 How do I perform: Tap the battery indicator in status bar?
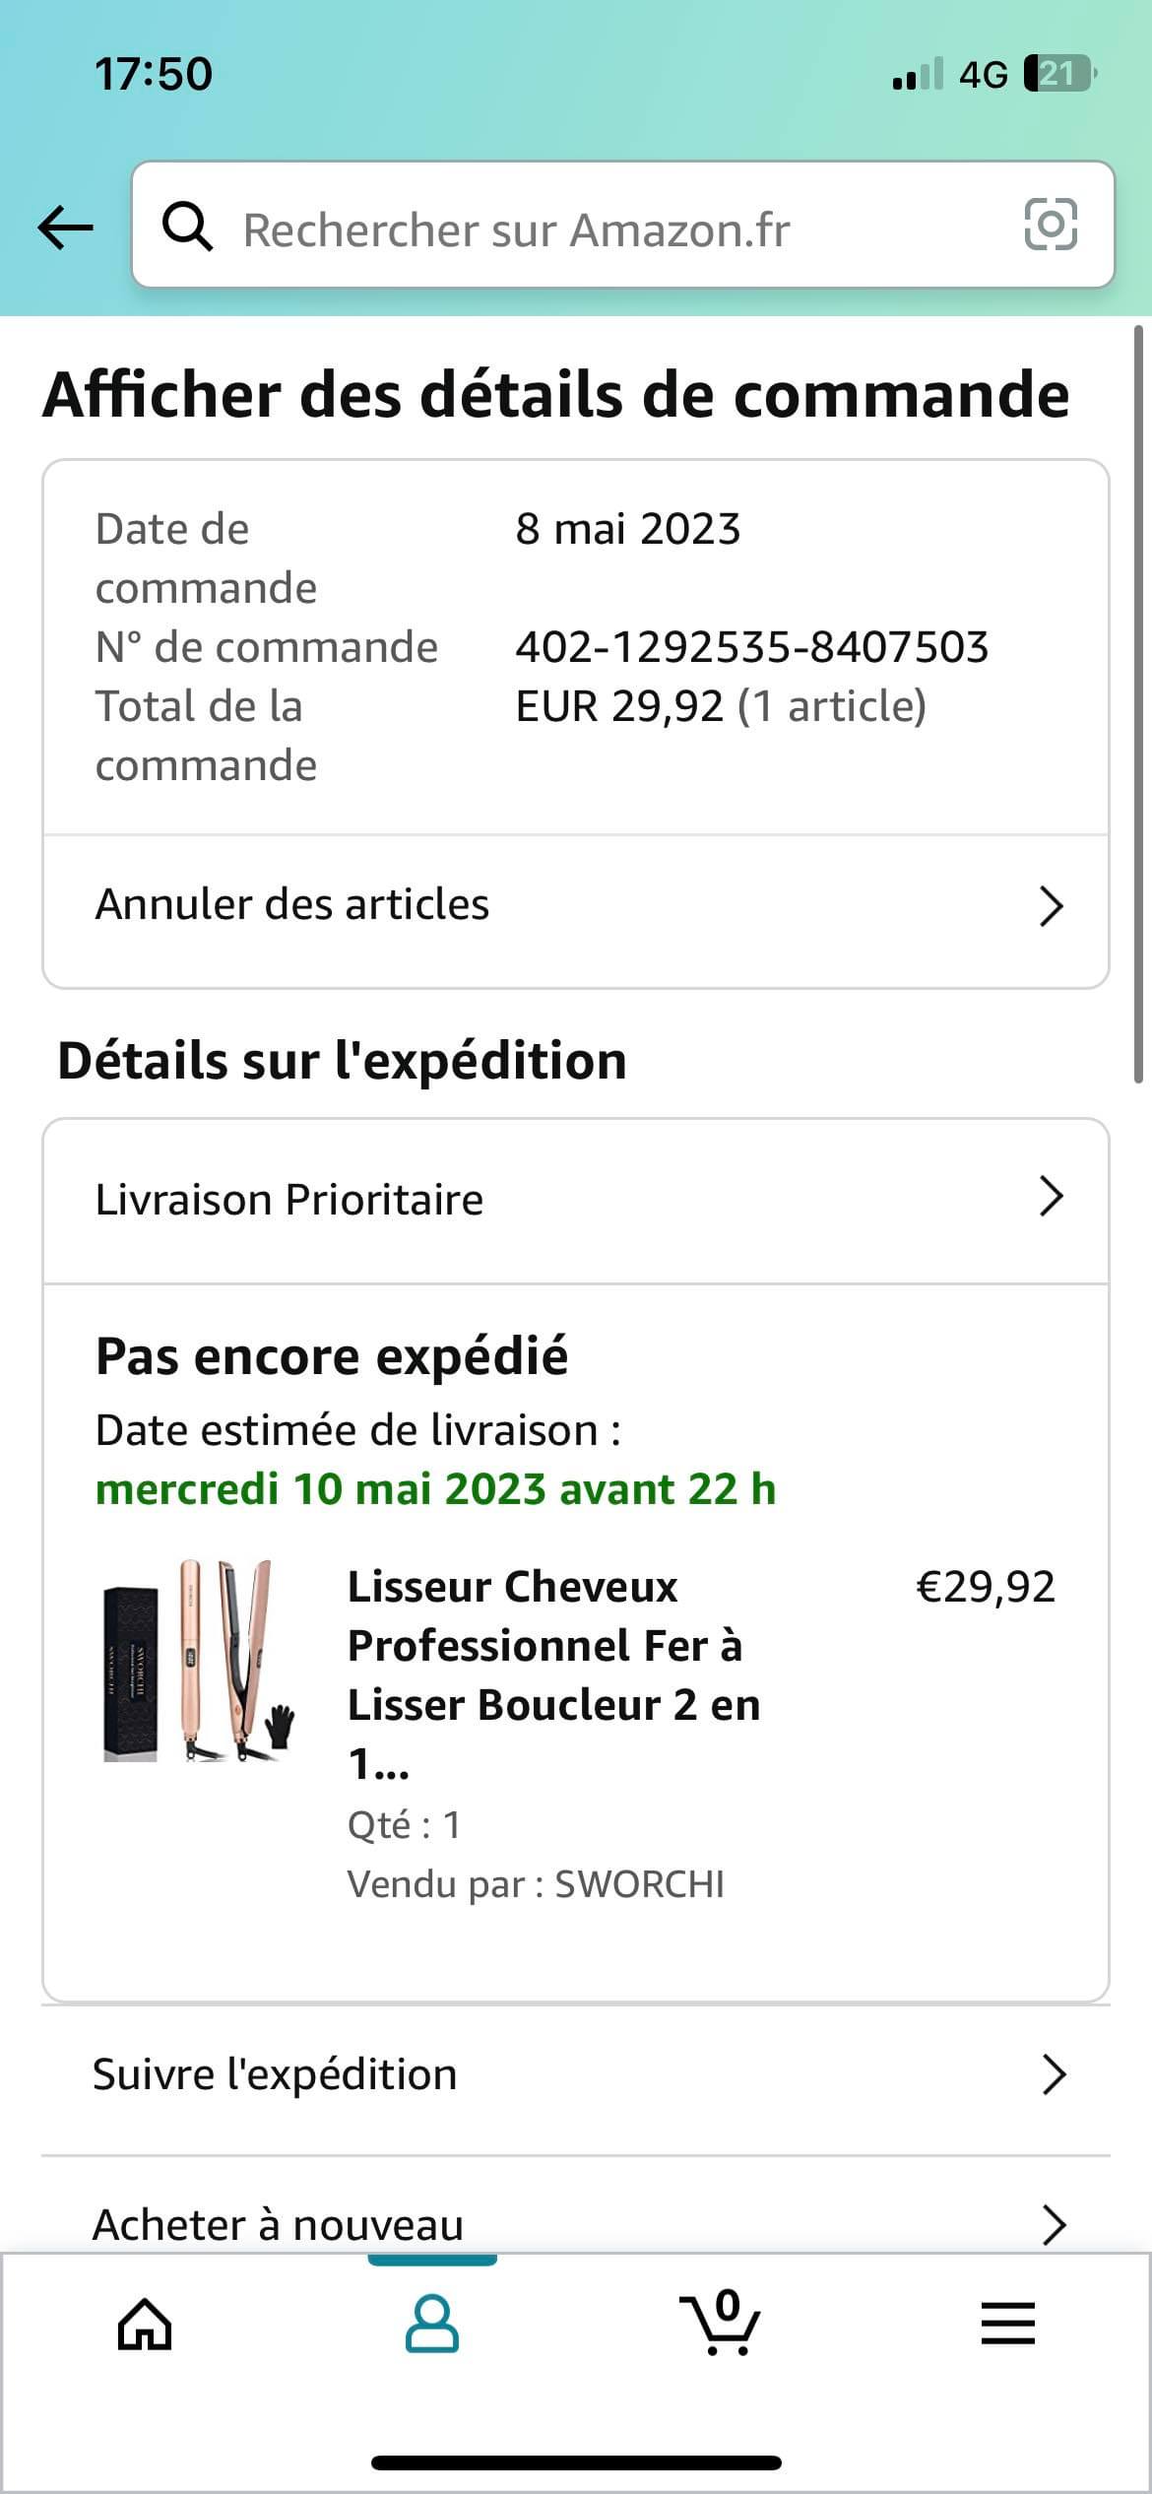[1059, 74]
